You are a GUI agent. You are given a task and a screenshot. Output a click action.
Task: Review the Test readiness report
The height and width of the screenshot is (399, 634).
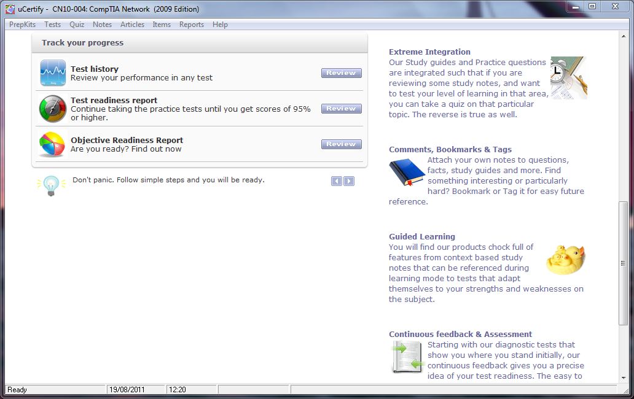(341, 108)
